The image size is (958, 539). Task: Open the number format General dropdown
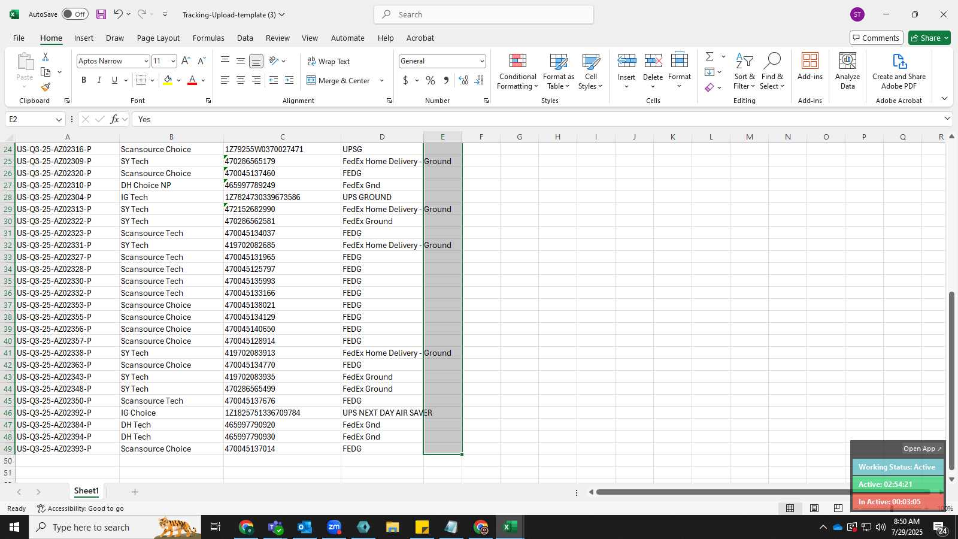tap(481, 61)
